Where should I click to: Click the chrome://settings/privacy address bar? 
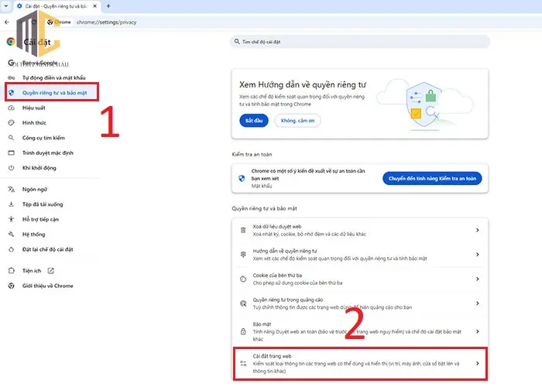pos(107,22)
